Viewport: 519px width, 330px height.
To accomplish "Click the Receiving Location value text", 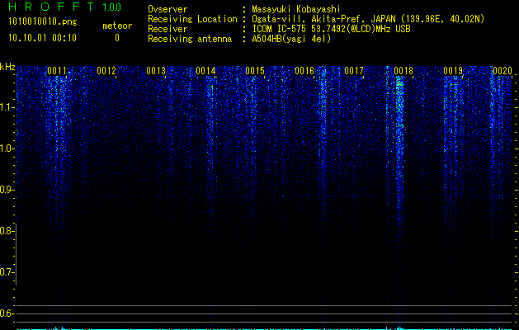I will [x=368, y=19].
